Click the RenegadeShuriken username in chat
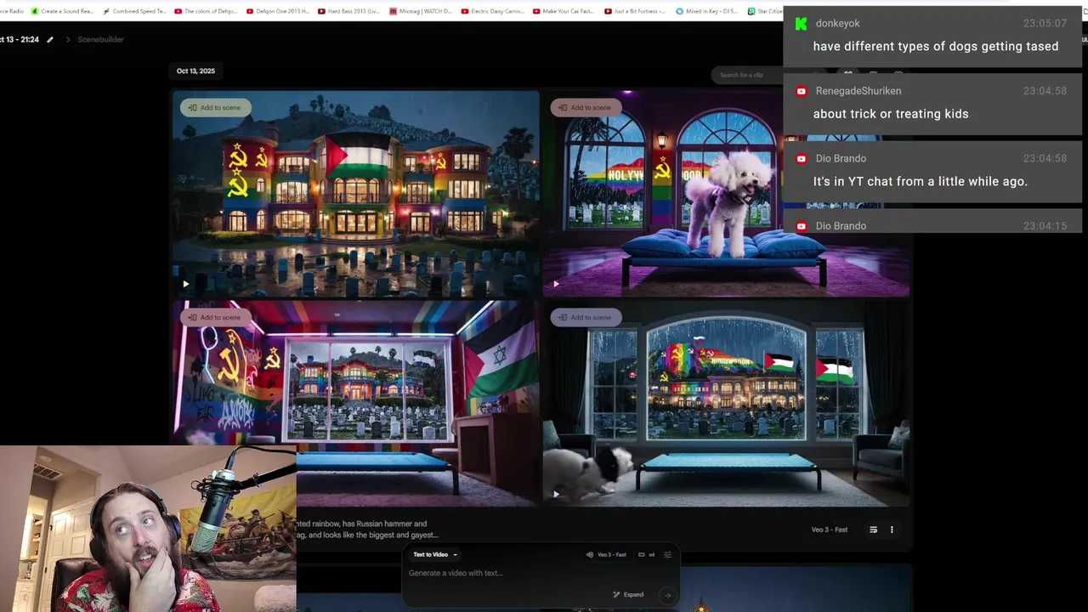Viewport: 1088px width, 612px height. tap(858, 91)
